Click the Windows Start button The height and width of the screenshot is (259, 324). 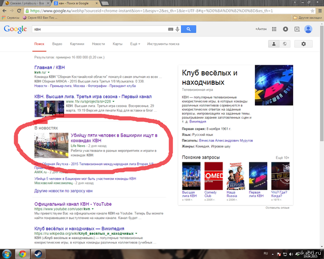(6, 253)
